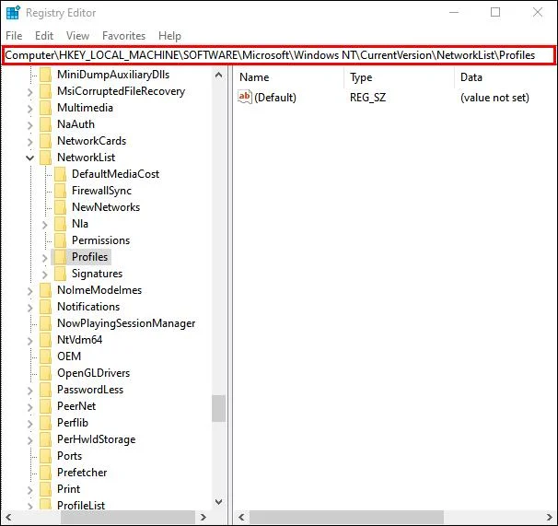Image resolution: width=558 pixels, height=526 pixels.
Task: Click values pane right scroll arrow
Action: [550, 517]
